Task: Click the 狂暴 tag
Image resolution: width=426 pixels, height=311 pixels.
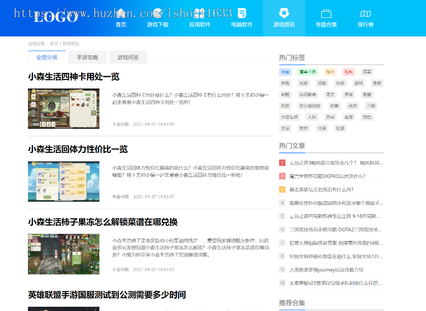Action: [340, 128]
